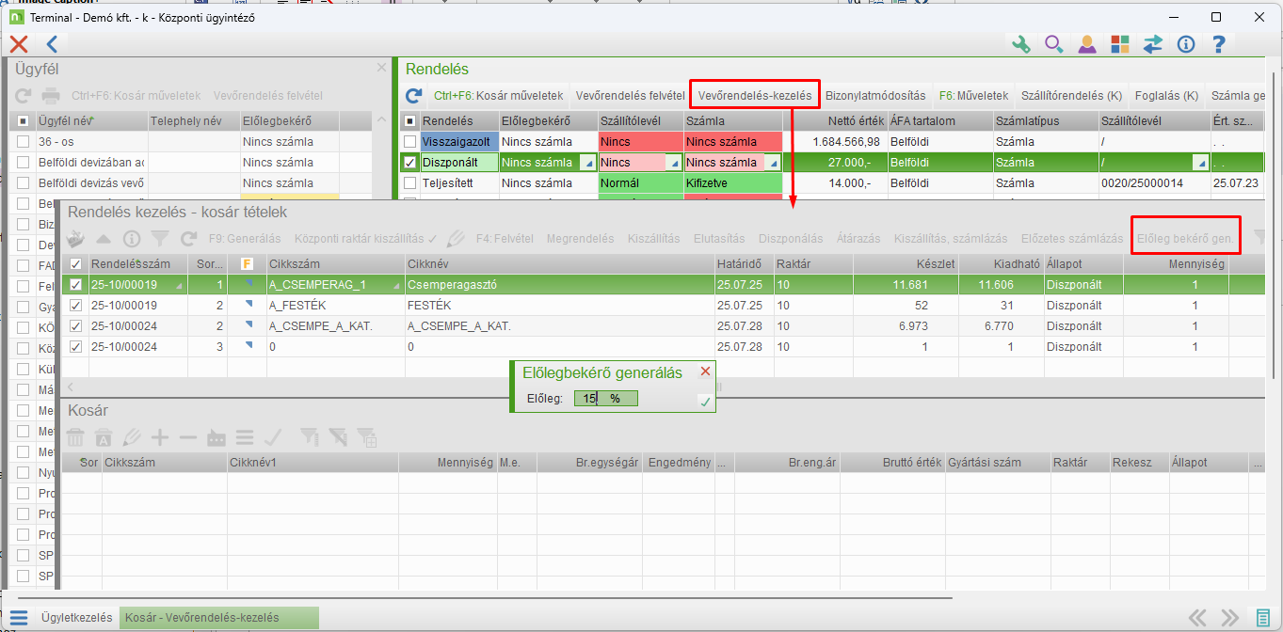The image size is (1283, 632).
Task: Click the printer icon in Ügyfél panel
Action: 52,96
